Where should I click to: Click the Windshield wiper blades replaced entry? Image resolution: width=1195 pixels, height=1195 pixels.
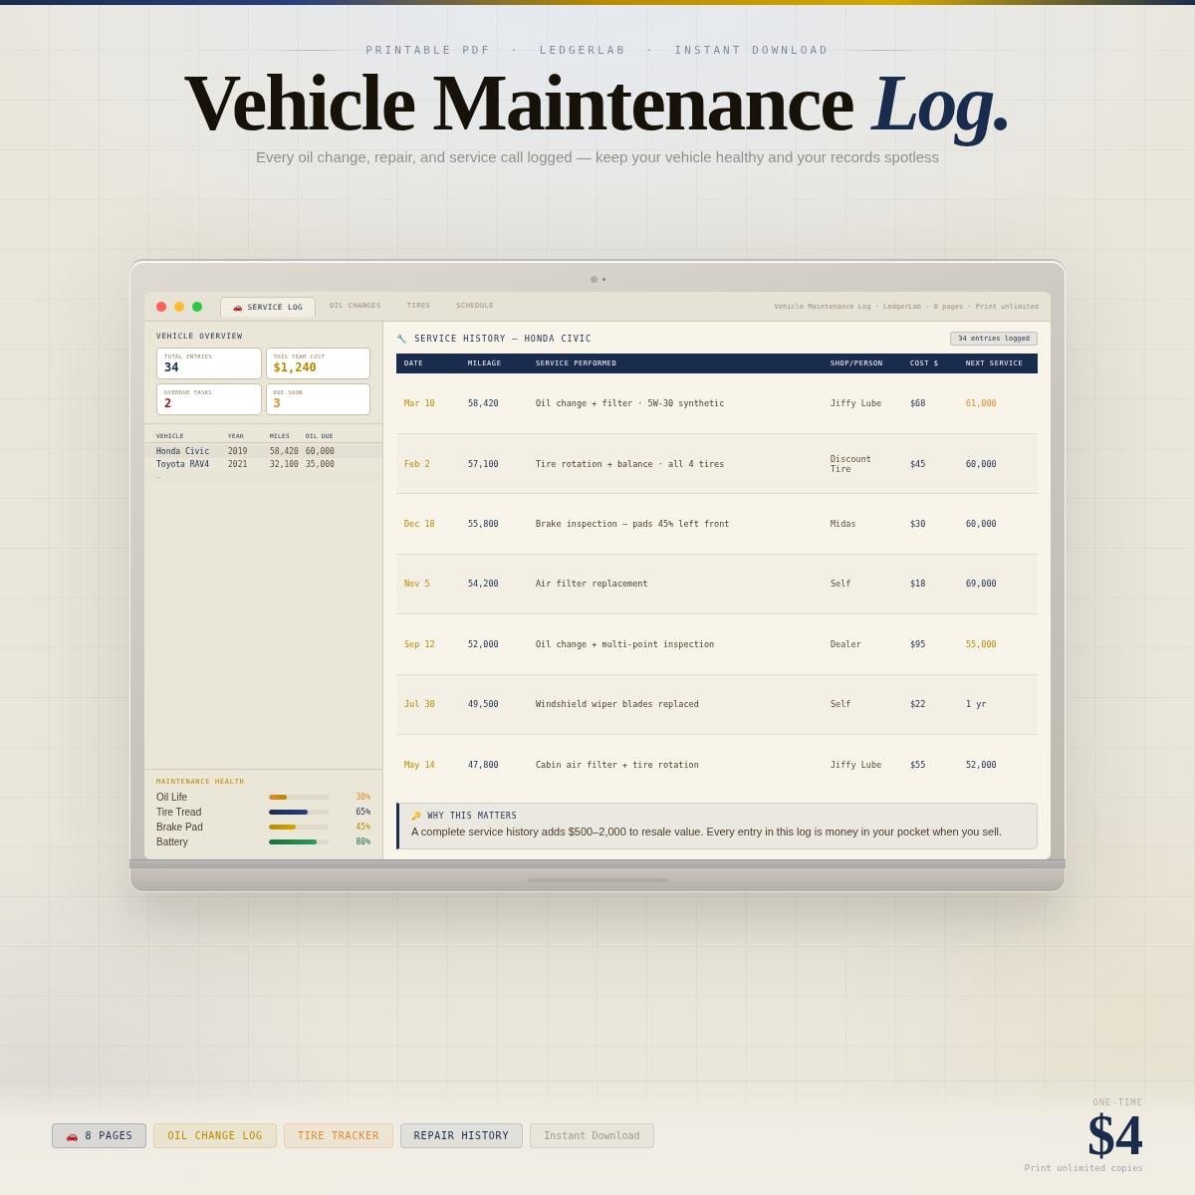click(617, 704)
